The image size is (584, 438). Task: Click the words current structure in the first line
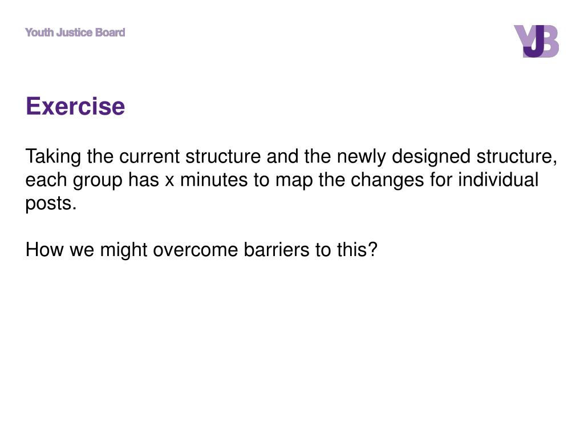click(189, 156)
